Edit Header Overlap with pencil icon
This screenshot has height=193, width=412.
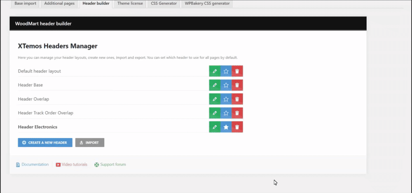click(x=215, y=99)
